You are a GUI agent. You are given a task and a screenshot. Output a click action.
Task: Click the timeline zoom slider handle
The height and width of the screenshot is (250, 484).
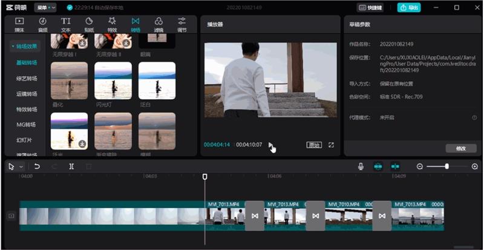click(x=446, y=166)
